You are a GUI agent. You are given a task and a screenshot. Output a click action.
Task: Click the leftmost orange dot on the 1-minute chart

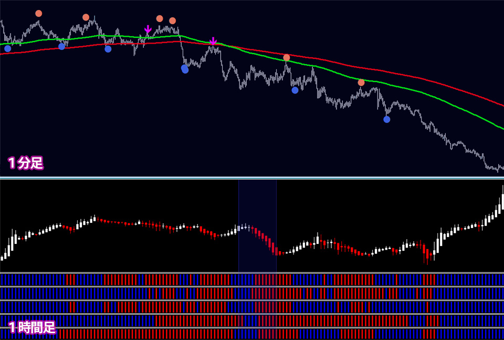tap(38, 14)
